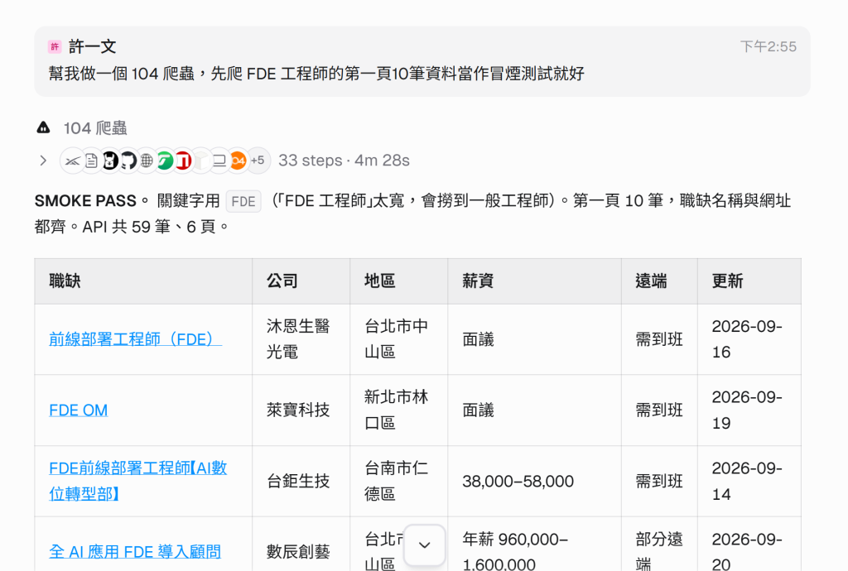This screenshot has height=571, width=848.
Task: Click the 33 steps · 4m 28s summary
Action: point(344,161)
